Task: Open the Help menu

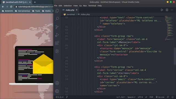Action: pos(100,5)
